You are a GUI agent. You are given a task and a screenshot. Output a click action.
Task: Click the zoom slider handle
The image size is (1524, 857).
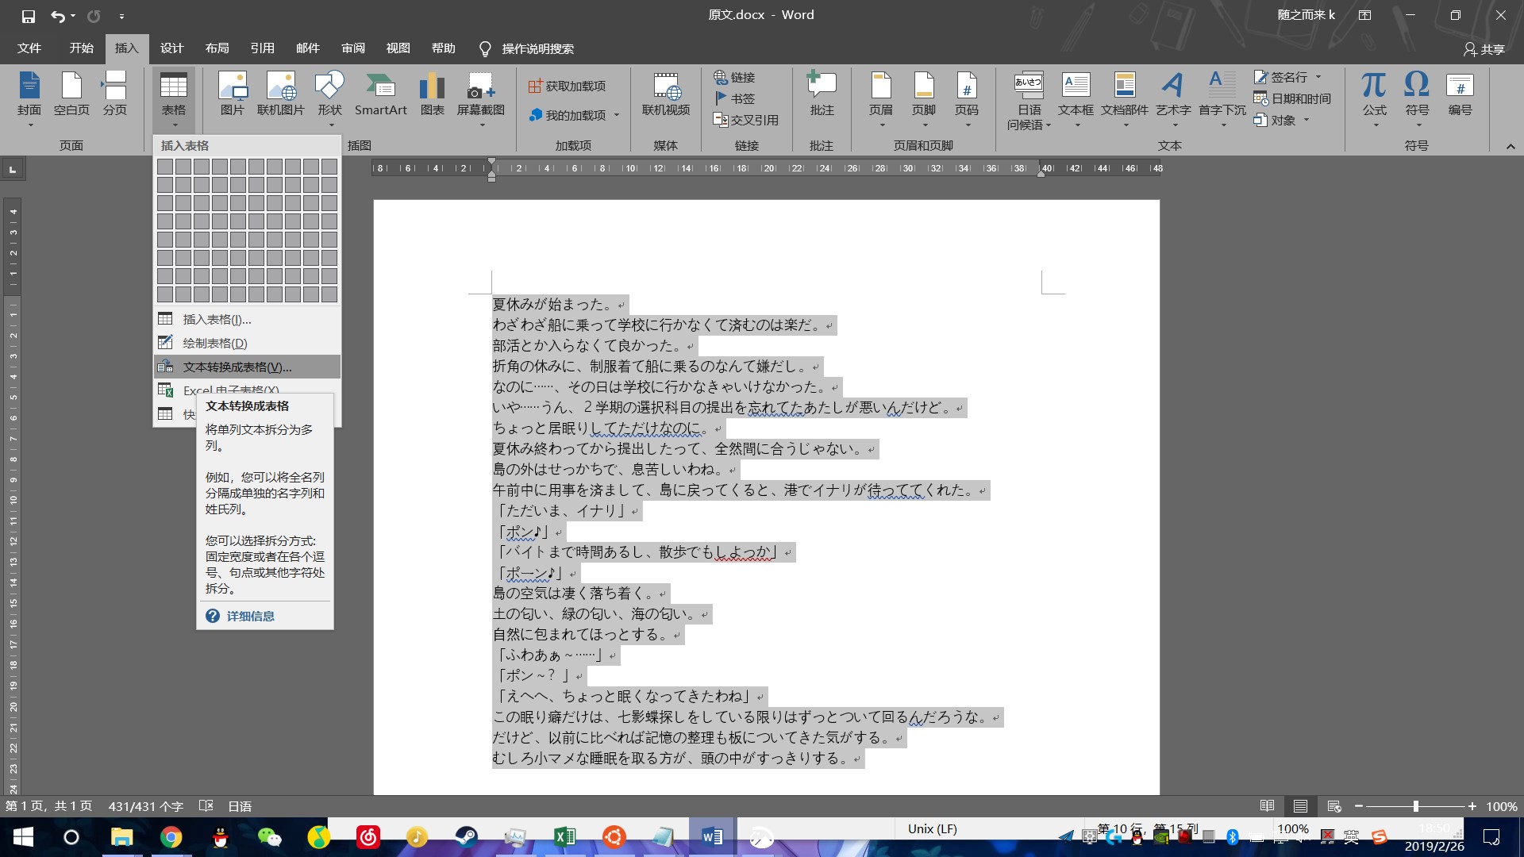pos(1415,806)
